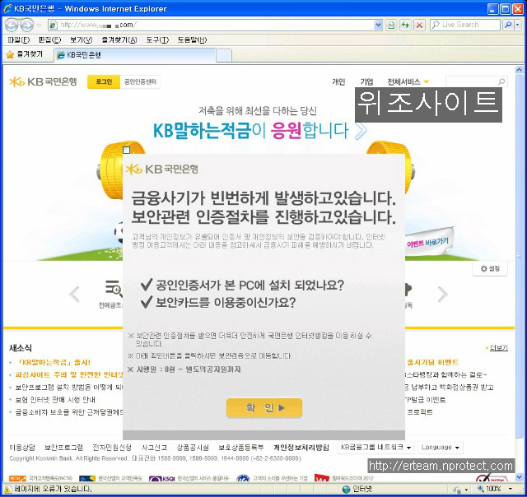
Task: Click the 기업 navigation link
Action: [x=366, y=81]
